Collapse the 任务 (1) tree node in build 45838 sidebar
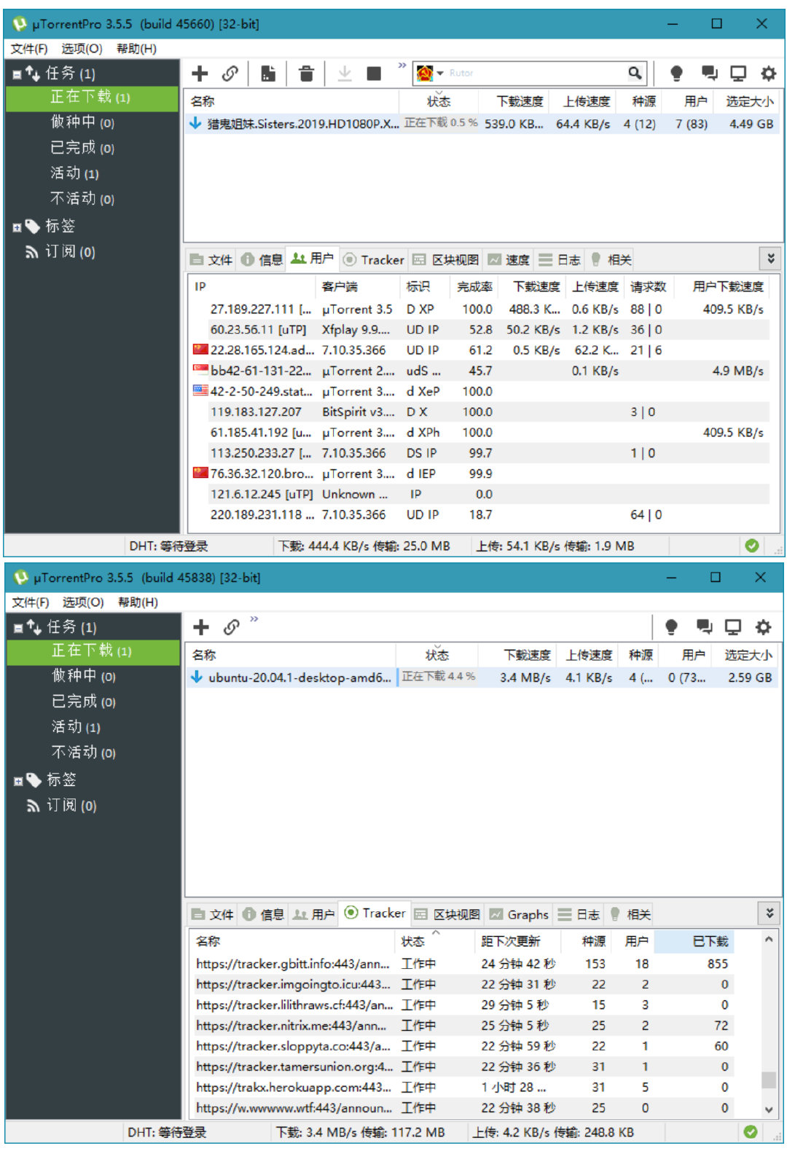The width and height of the screenshot is (787, 1151). point(18,628)
